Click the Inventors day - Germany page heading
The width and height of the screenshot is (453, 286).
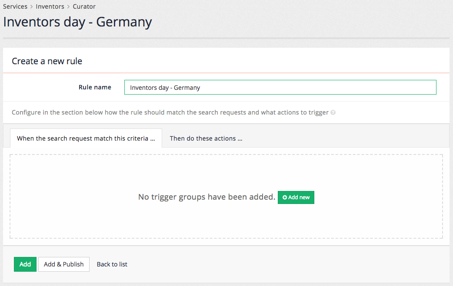77,22
